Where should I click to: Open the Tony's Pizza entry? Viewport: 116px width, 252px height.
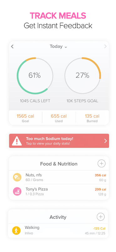59,192
